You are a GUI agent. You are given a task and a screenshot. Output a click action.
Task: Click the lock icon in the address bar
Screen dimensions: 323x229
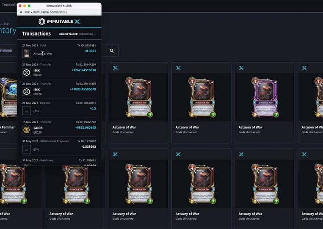(21, 12)
